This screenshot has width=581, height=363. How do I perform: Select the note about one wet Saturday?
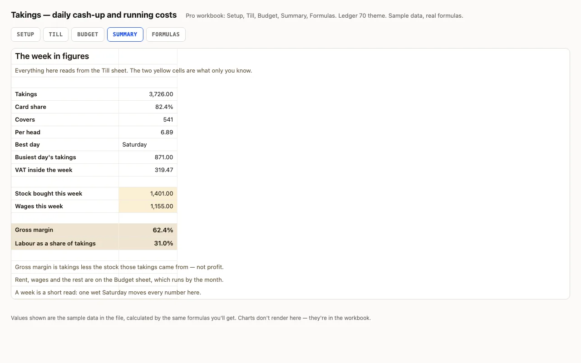[108, 293]
